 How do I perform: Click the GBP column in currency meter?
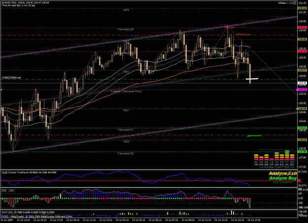point(266,159)
